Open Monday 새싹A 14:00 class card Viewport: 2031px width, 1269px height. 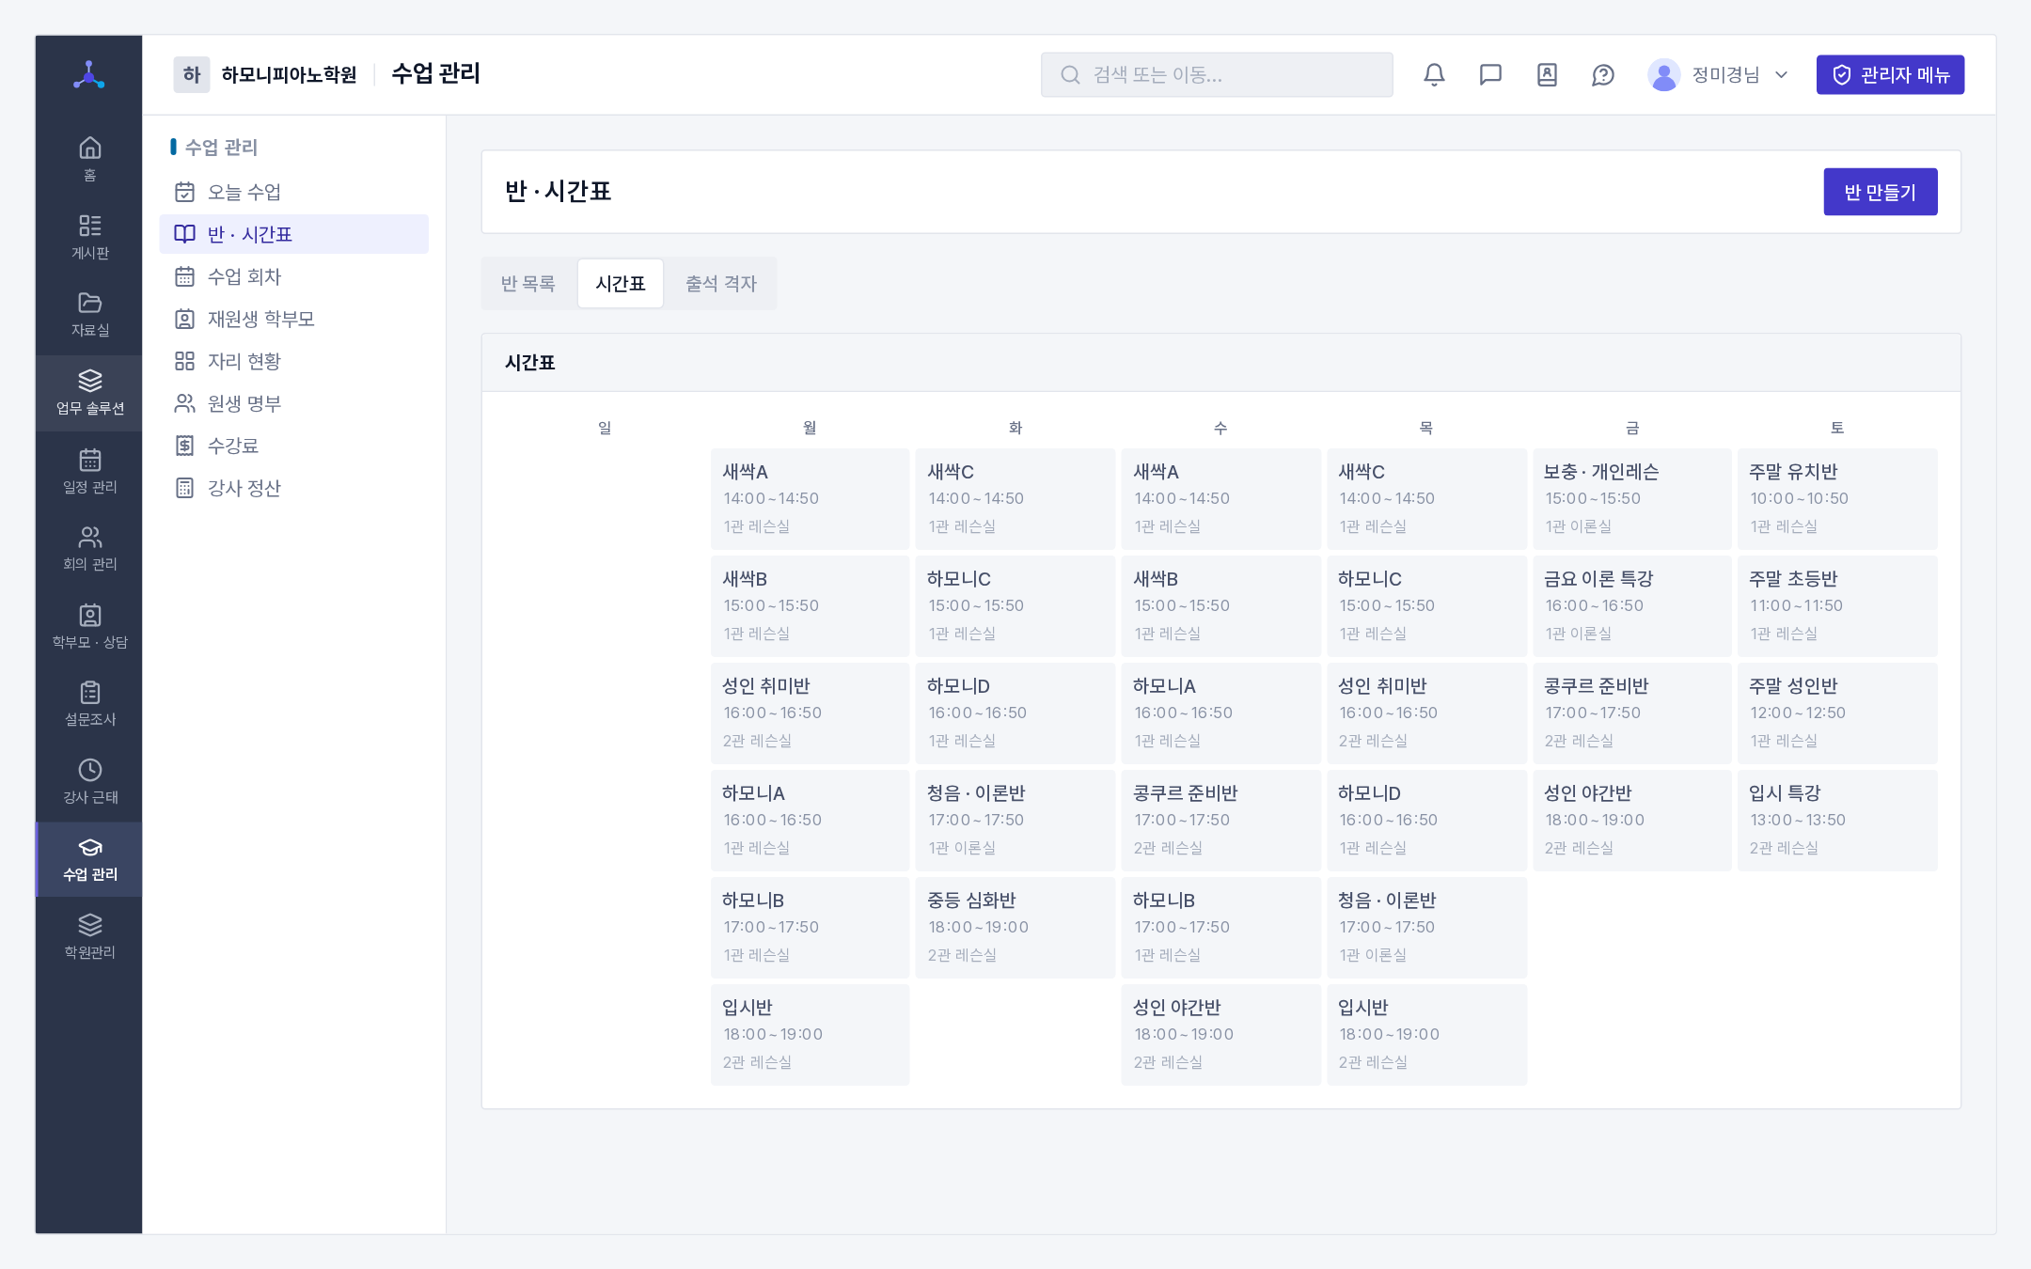pos(811,499)
